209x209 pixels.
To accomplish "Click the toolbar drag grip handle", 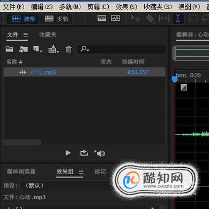I will coord(3,19).
